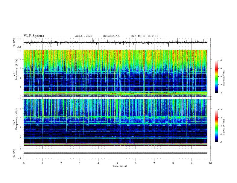The height and width of the screenshot is (183, 237).
Task: Click the ch.1(V) axis label
Action: [x=14, y=42]
